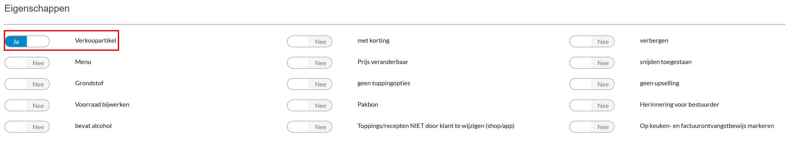
Task: Click the Pakbon label
Action: (x=368, y=104)
